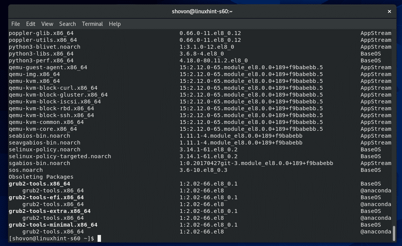Image resolution: width=402 pixels, height=246 pixels.
Task: Click the window title shovon@linuxhint-s60
Action: [x=202, y=11]
